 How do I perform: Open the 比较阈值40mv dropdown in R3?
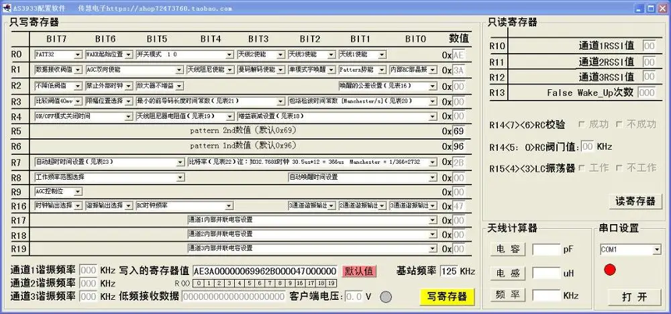point(58,101)
